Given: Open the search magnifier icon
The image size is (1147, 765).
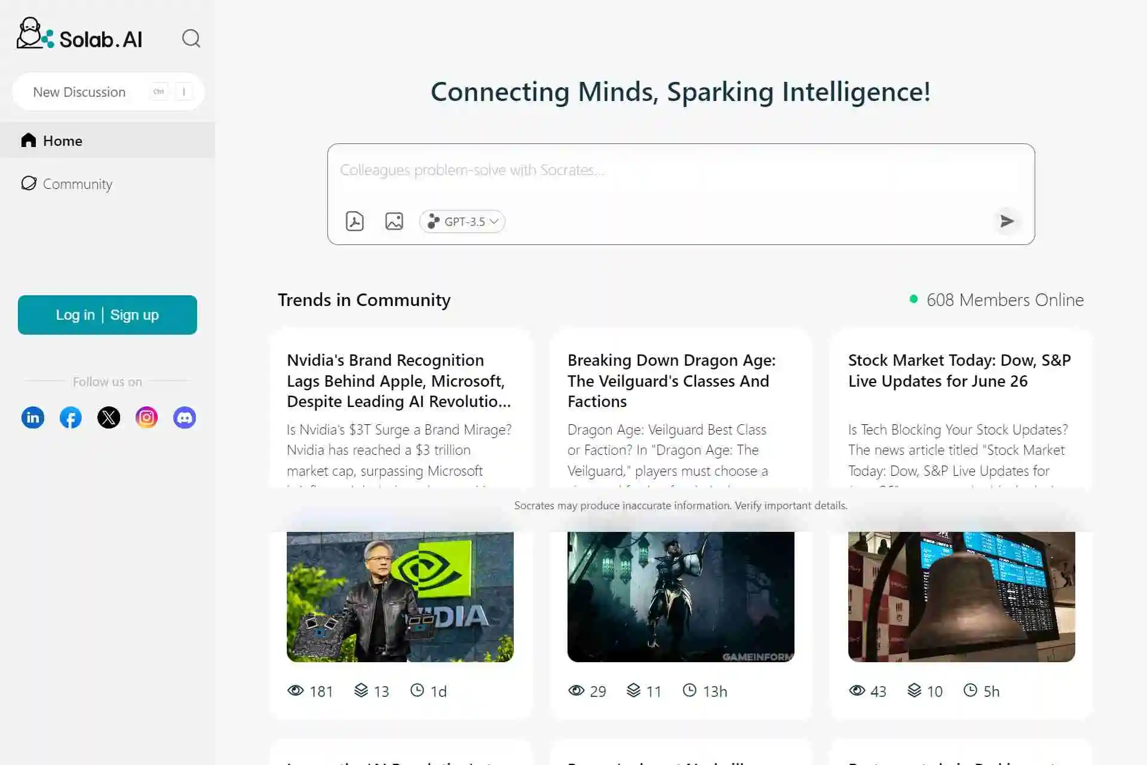Looking at the screenshot, I should (191, 38).
